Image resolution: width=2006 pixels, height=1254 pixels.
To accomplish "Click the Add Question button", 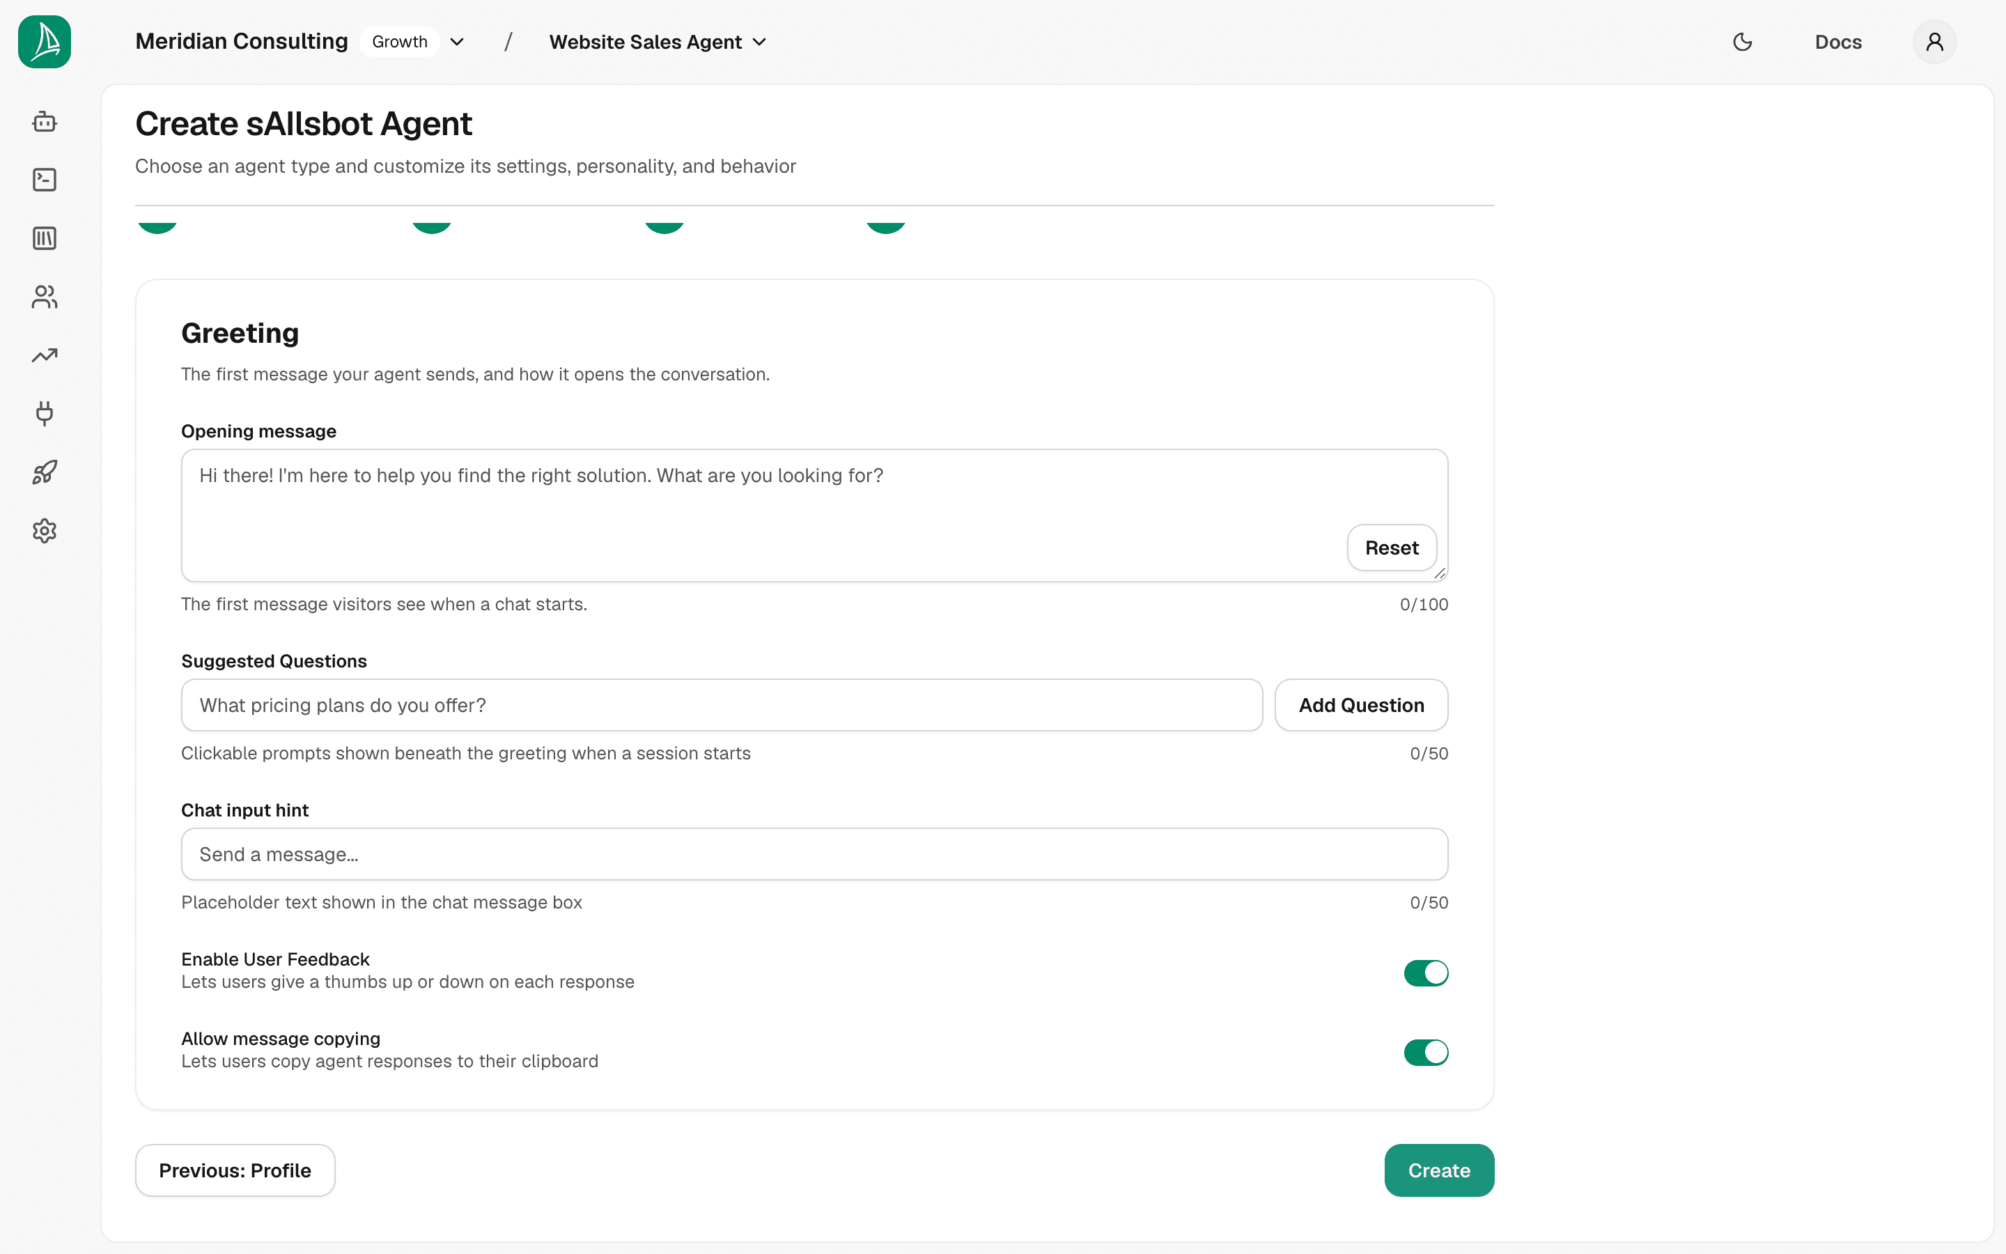I will point(1361,705).
